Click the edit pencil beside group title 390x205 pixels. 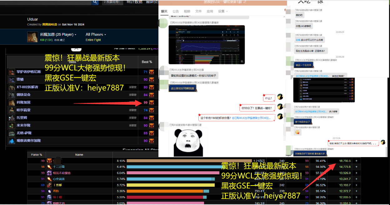click(245, 2)
